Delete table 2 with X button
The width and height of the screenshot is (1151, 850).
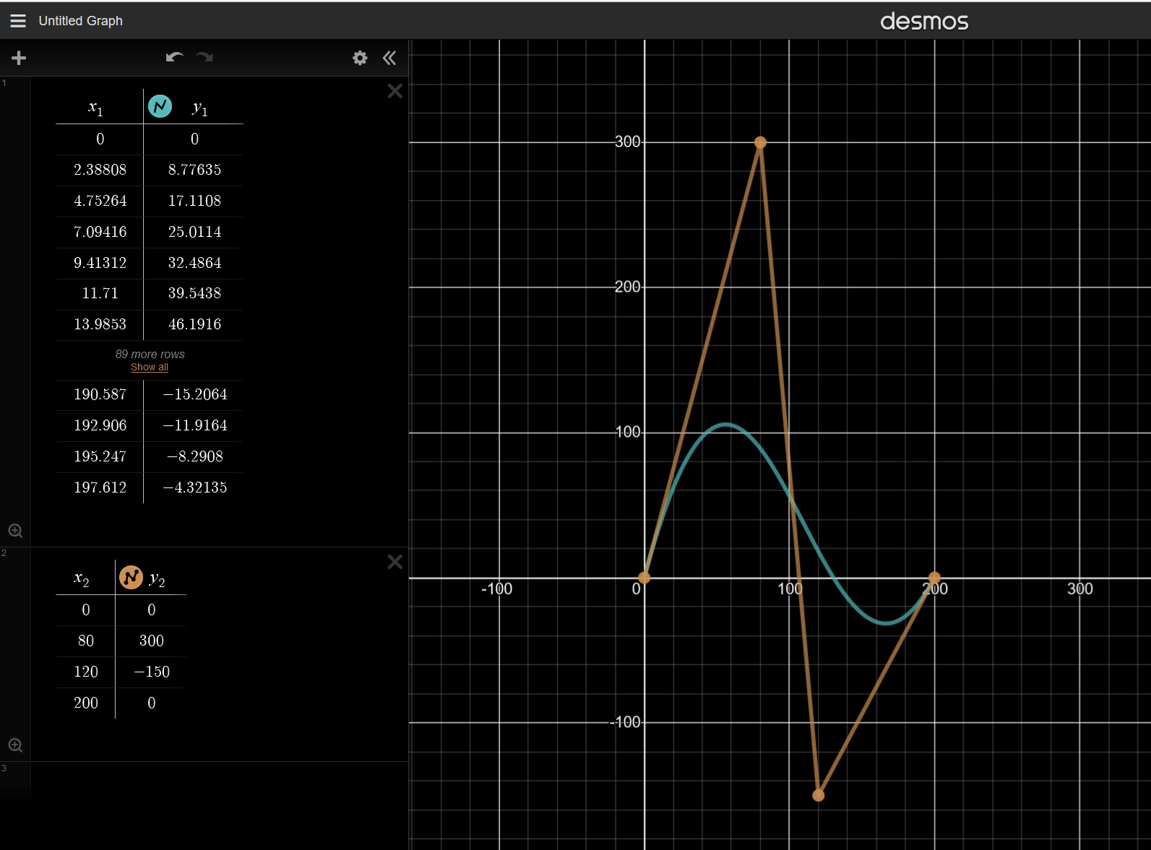395,562
